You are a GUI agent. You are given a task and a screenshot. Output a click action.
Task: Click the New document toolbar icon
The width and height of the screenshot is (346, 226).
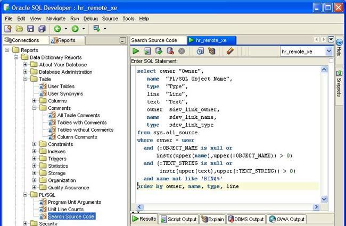click(8, 29)
